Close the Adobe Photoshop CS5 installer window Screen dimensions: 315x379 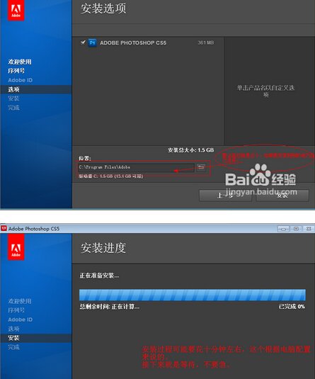[x=309, y=229]
